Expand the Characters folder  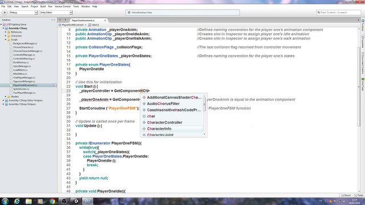[x=6, y=36]
